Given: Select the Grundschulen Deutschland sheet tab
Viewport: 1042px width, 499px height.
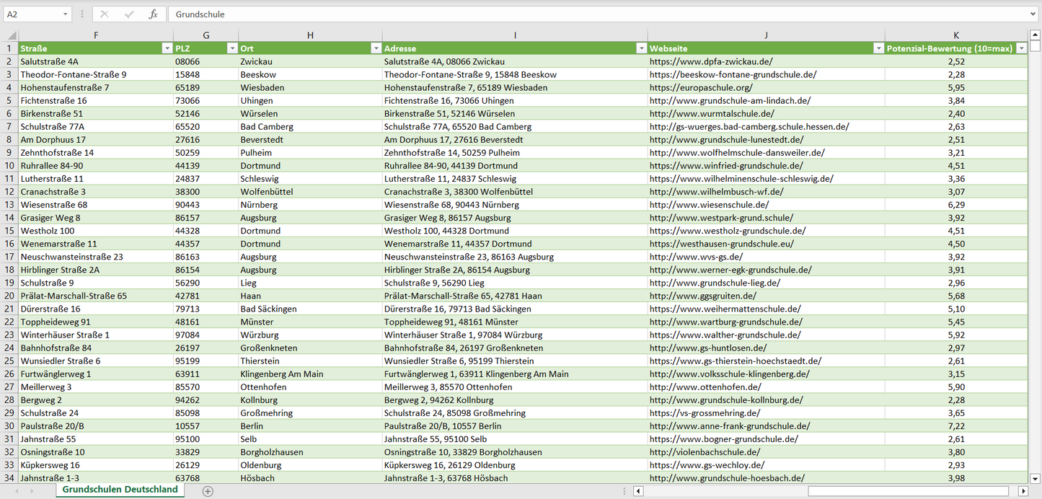Looking at the screenshot, I should pyautogui.click(x=120, y=490).
